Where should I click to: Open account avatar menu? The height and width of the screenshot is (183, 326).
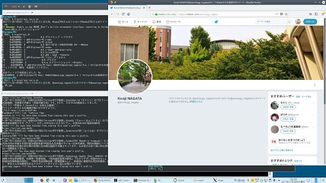297,21
